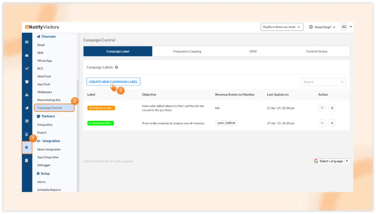Open WhatsApp under Channels
The height and width of the screenshot is (214, 376).
click(44, 61)
